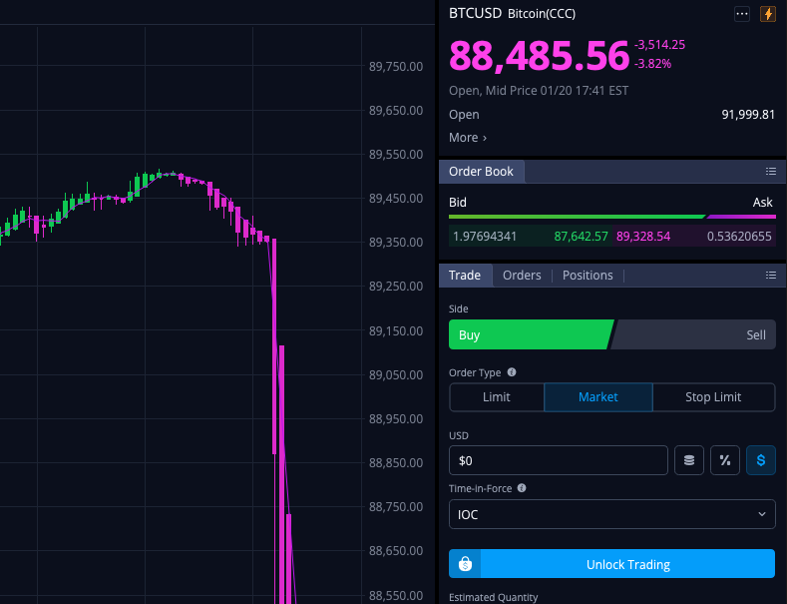
Task: Open the Trade panel list menu icon
Action: 770,275
